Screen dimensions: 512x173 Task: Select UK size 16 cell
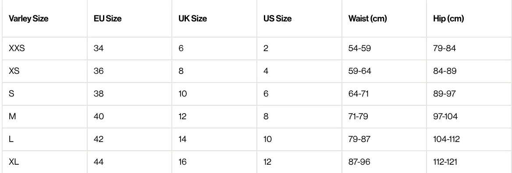pos(182,162)
